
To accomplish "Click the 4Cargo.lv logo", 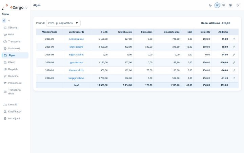I will click(15, 7).
